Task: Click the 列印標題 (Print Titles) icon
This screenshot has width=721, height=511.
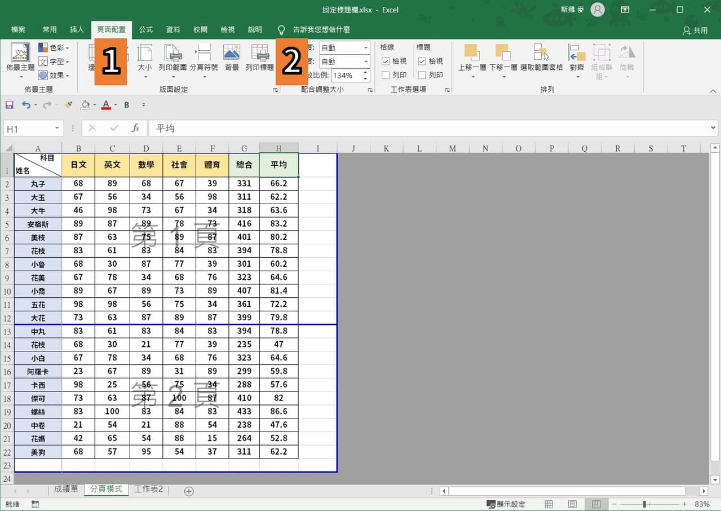Action: point(259,61)
